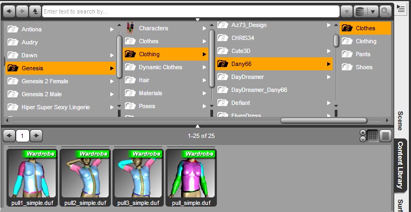Open the Clothing folder in last column
411x212 pixels.
(366, 41)
